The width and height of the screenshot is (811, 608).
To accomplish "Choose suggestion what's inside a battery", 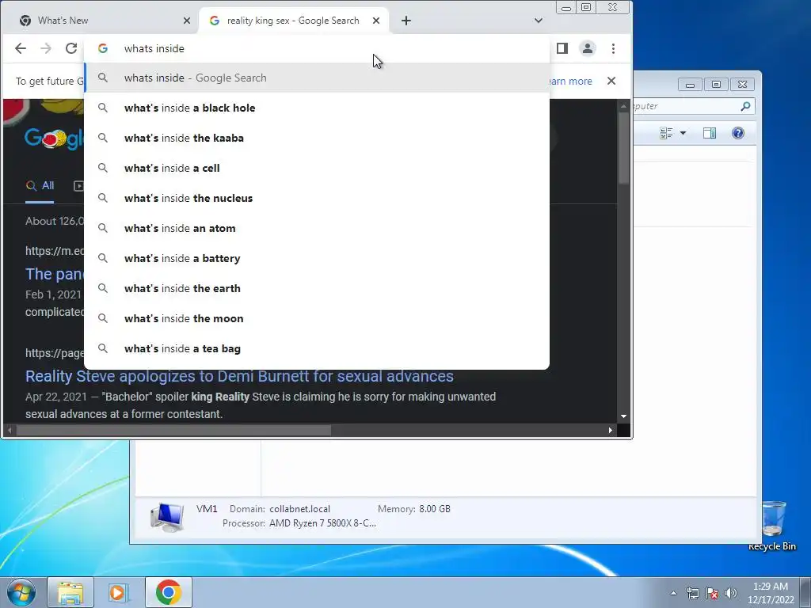I will pos(317,258).
